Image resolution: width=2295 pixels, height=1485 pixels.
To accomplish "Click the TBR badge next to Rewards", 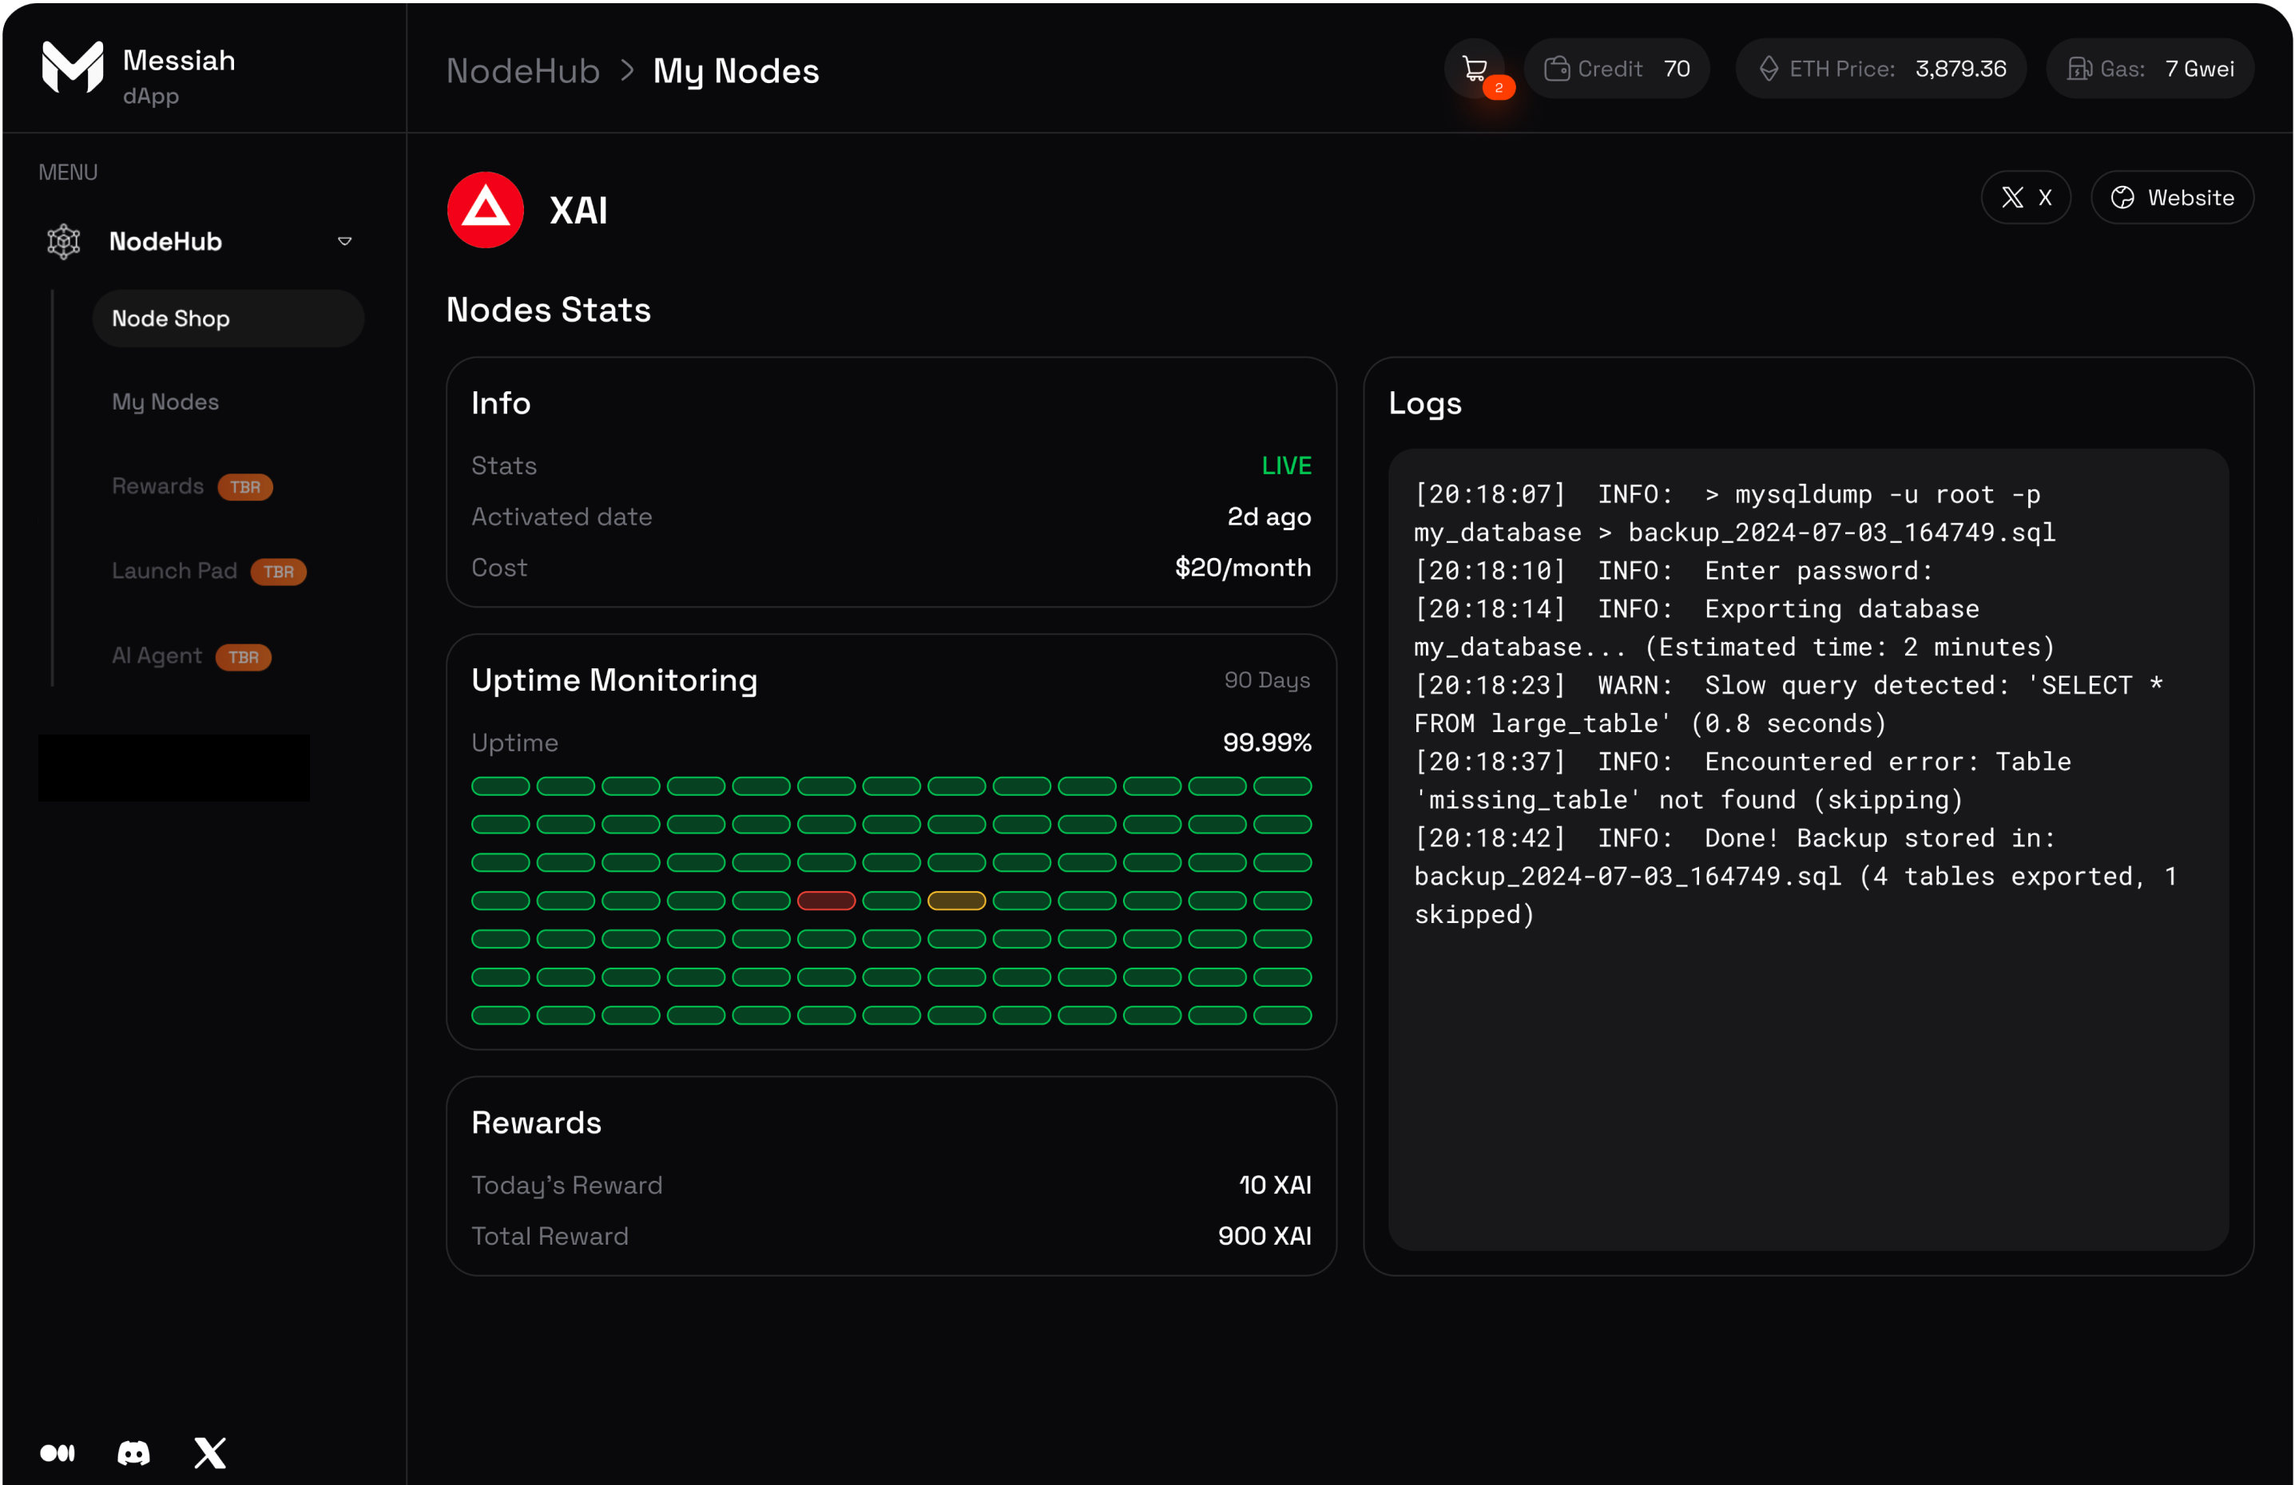I will click(x=245, y=487).
